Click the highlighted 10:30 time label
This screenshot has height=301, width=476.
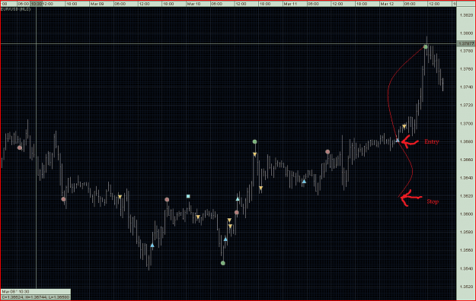[36, 4]
